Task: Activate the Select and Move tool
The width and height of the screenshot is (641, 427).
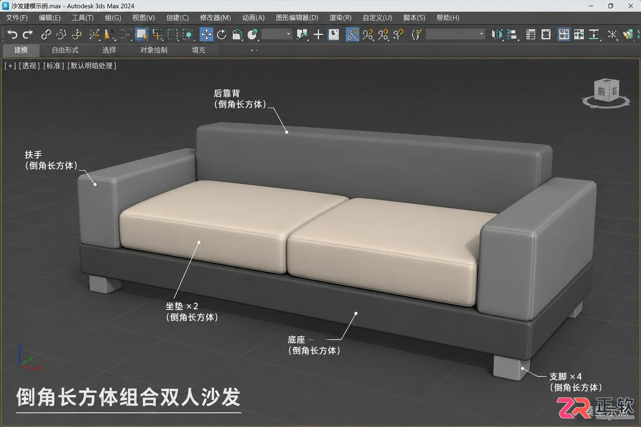Action: click(206, 34)
